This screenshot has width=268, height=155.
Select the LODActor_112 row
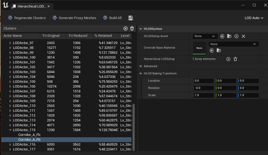click(66, 115)
